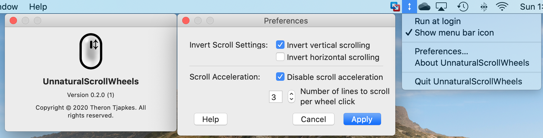543x138 pixels.
Task: Open the Help menu in menu bar
Action: point(38,7)
